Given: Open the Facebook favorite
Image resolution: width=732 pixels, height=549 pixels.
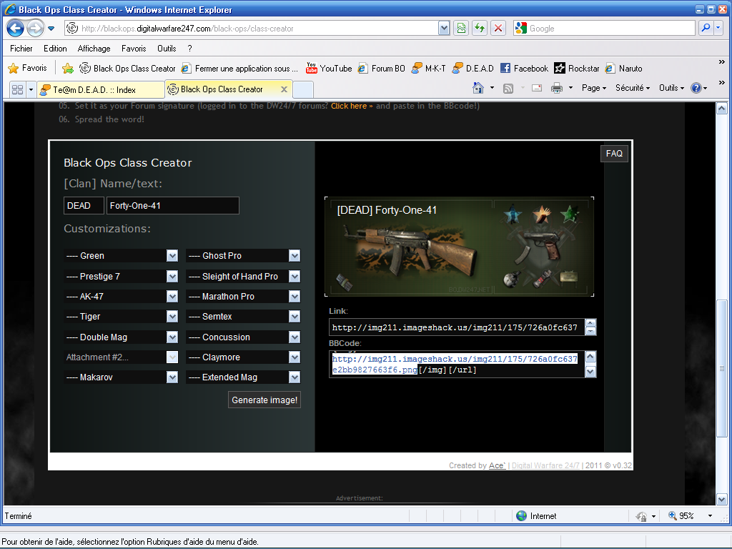Looking at the screenshot, I should [524, 68].
